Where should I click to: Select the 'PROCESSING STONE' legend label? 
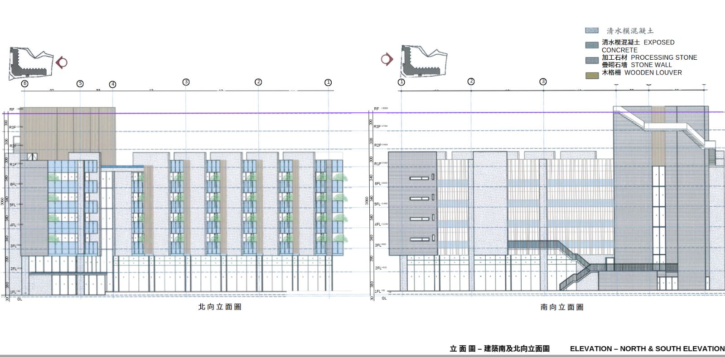pos(664,57)
